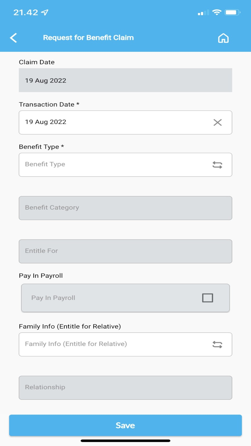The height and width of the screenshot is (446, 251).
Task: Tap the swap arrows icon in Benefit Type
Action: tap(217, 165)
